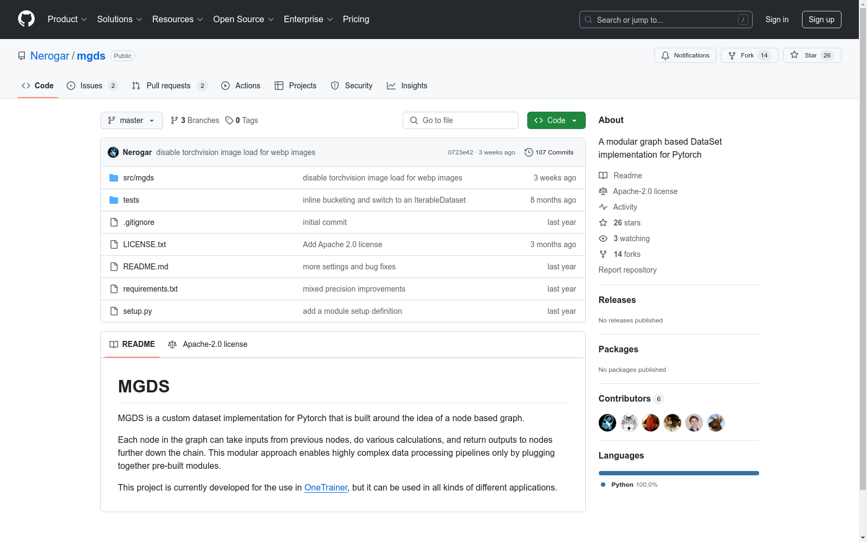The width and height of the screenshot is (867, 542).
Task: Select the Apache-2.0 license tab
Action: click(x=208, y=344)
